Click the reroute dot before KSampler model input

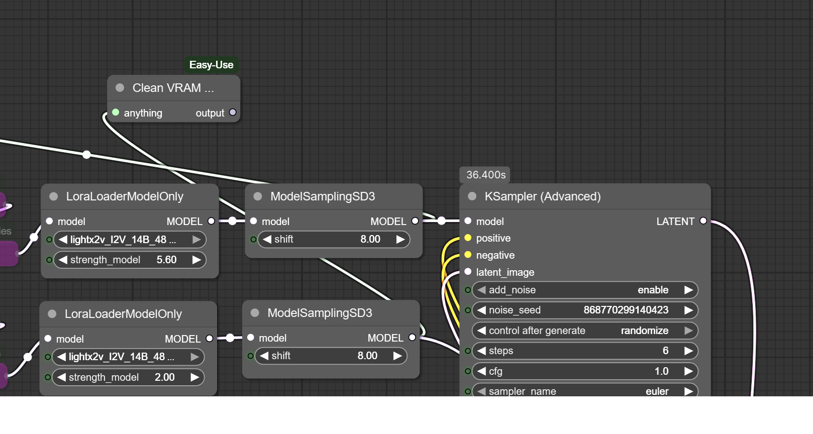pos(441,221)
